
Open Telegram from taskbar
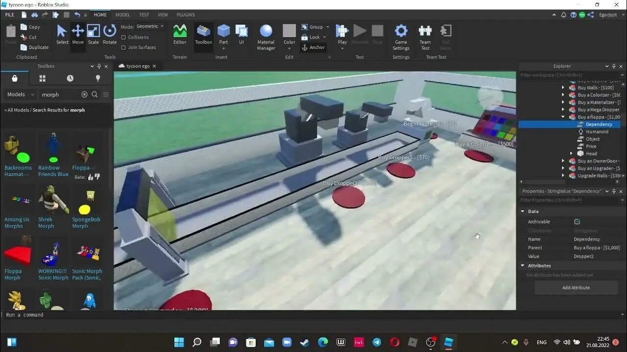[x=377, y=342]
